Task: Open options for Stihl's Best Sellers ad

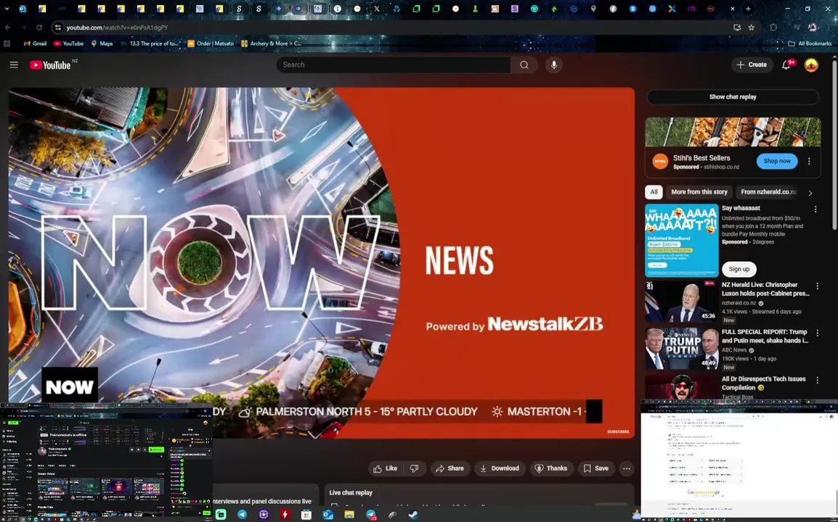Action: (809, 161)
